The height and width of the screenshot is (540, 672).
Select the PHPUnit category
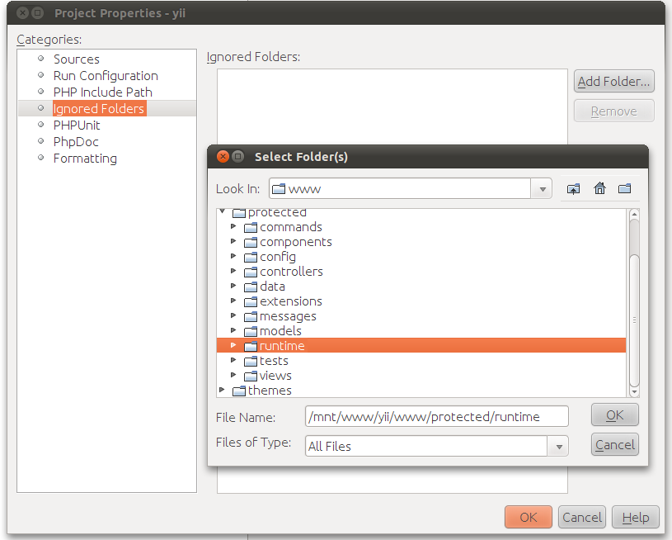point(77,126)
